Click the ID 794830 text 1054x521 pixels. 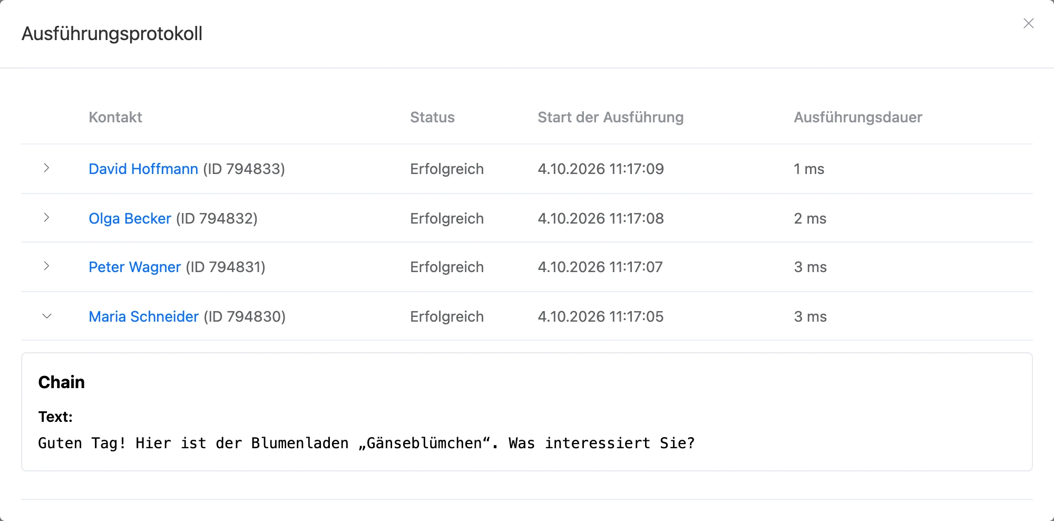[245, 316]
